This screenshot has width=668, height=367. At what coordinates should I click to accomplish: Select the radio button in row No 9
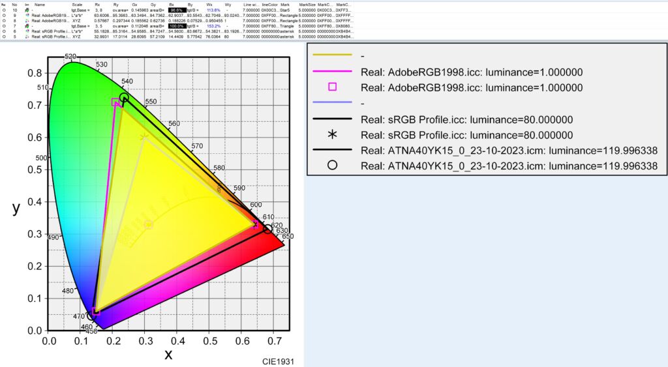click(4, 16)
